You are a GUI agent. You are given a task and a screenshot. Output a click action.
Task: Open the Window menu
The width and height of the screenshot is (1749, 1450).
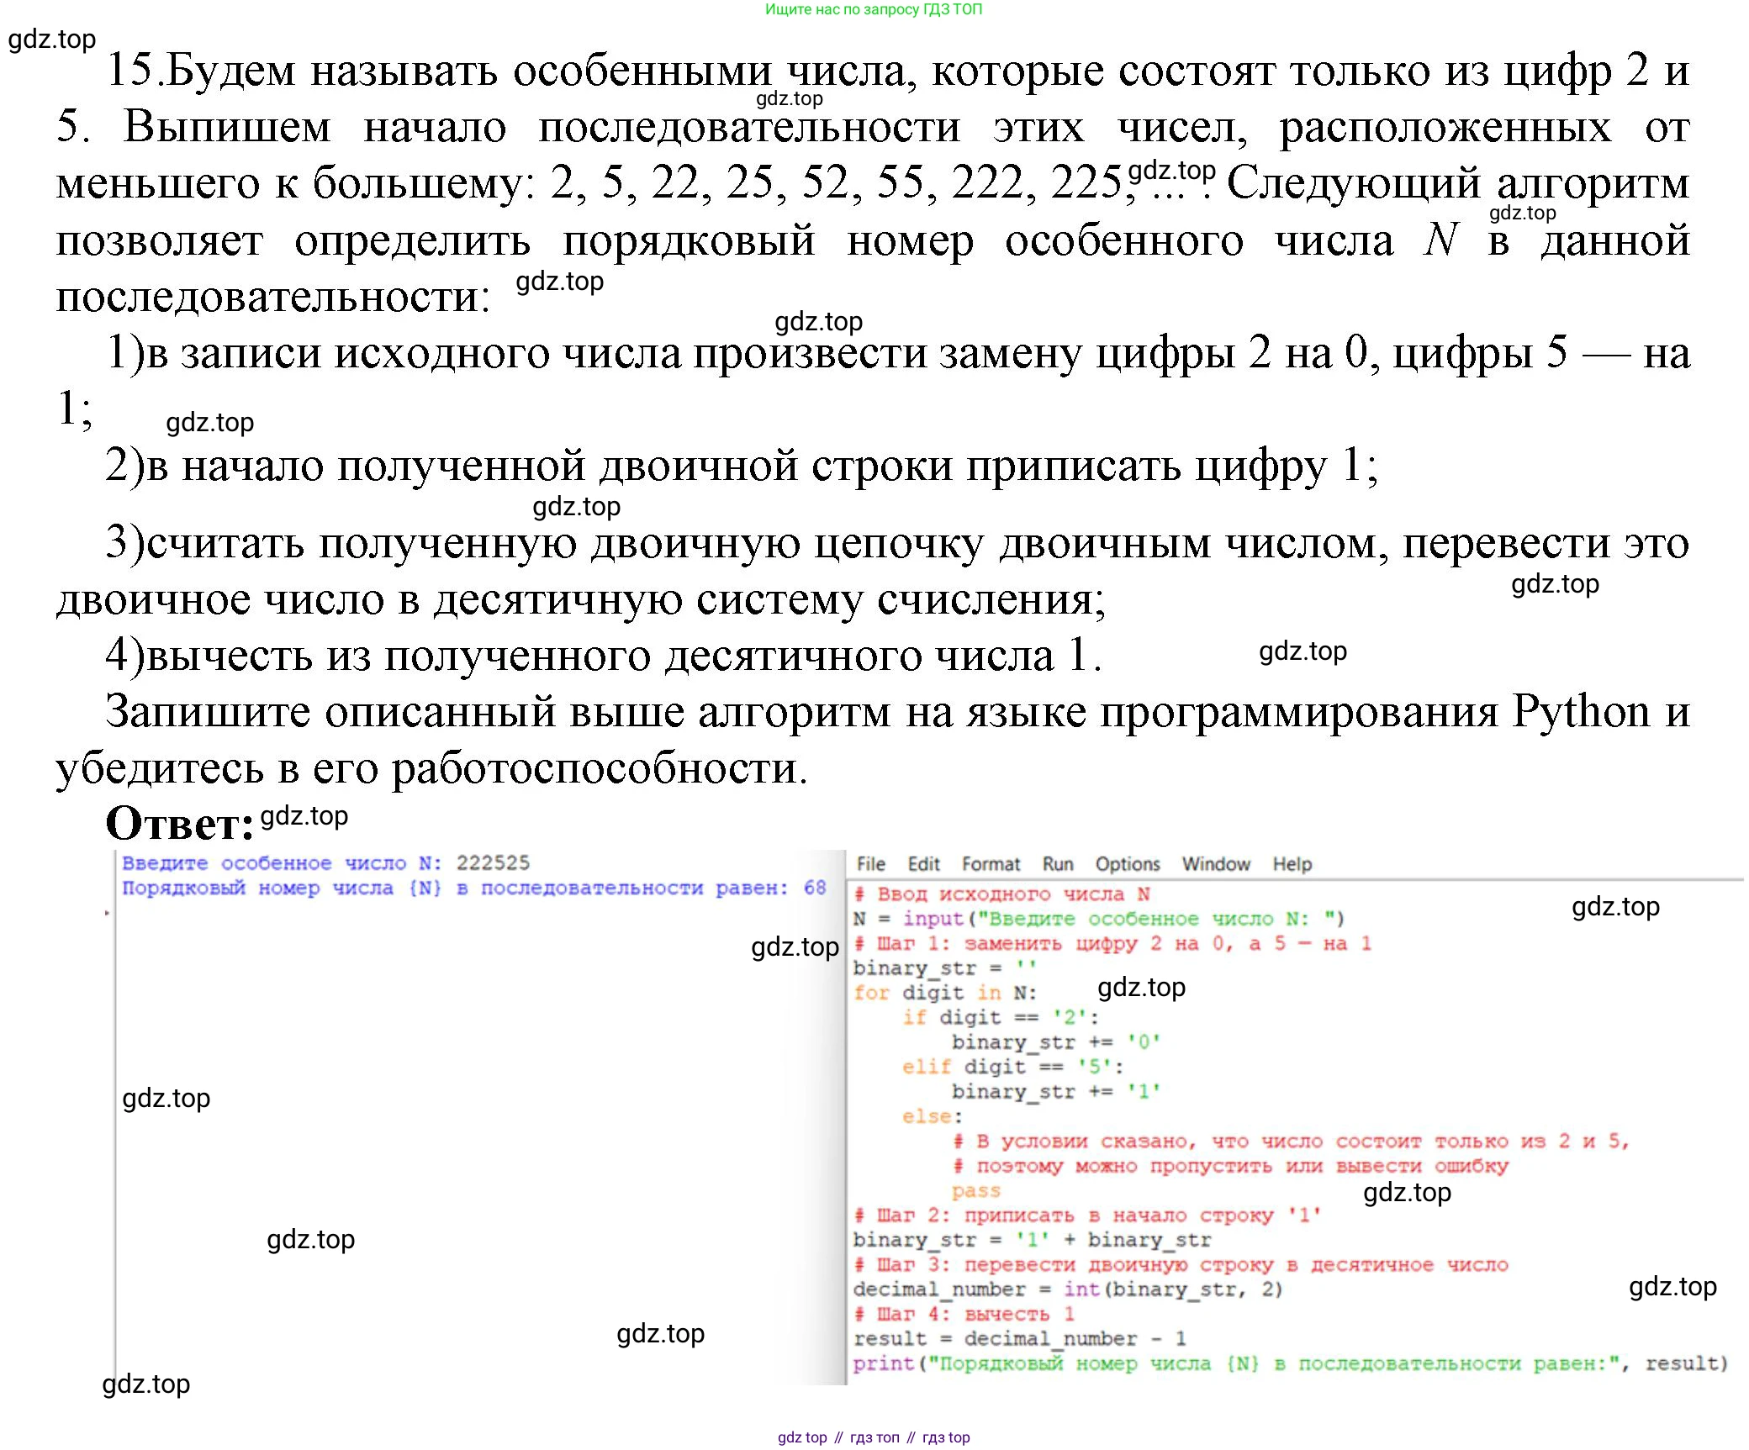(1216, 864)
